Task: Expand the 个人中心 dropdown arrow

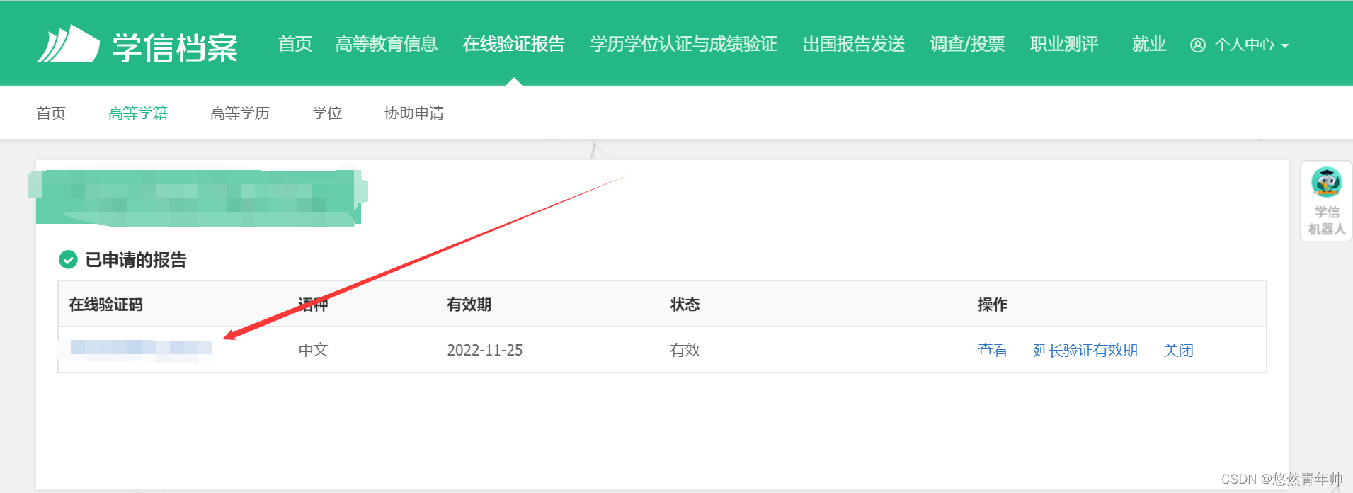Action: (x=1285, y=46)
